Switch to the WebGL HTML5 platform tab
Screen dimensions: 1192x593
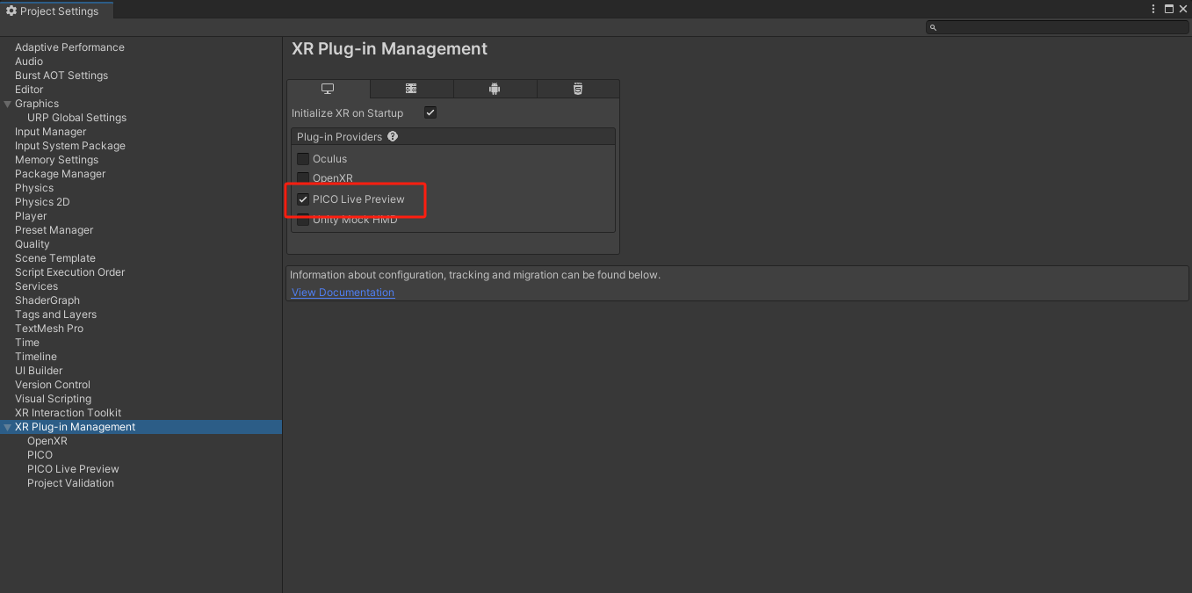click(x=577, y=89)
